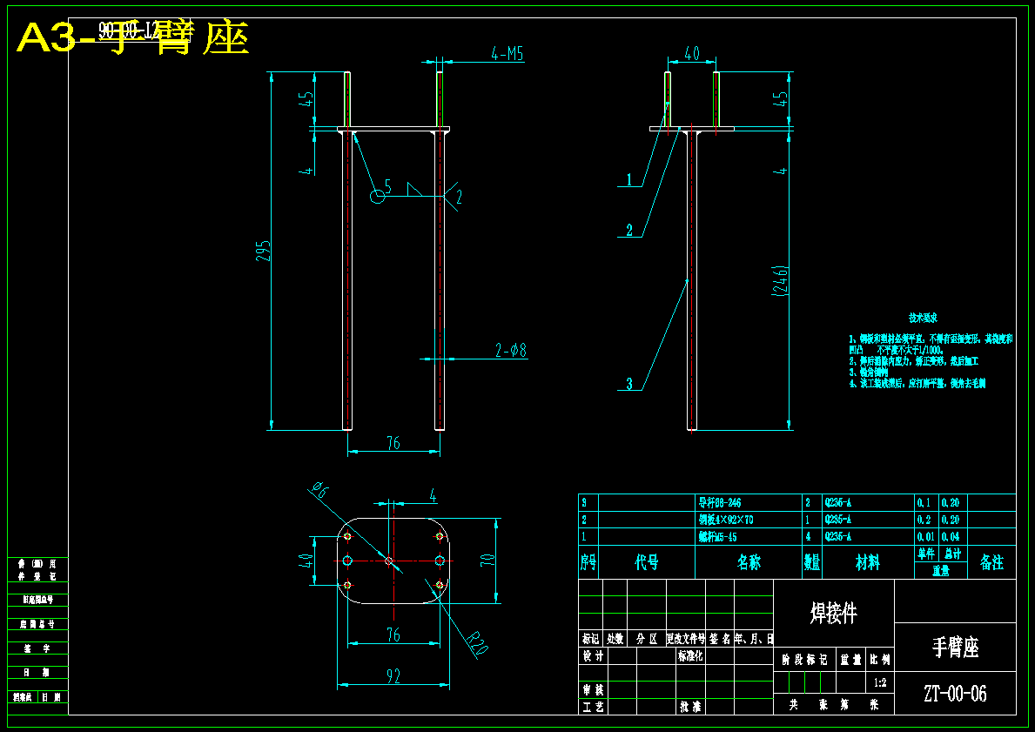Select the 更改文件号 column header
The image size is (1035, 732).
point(686,638)
